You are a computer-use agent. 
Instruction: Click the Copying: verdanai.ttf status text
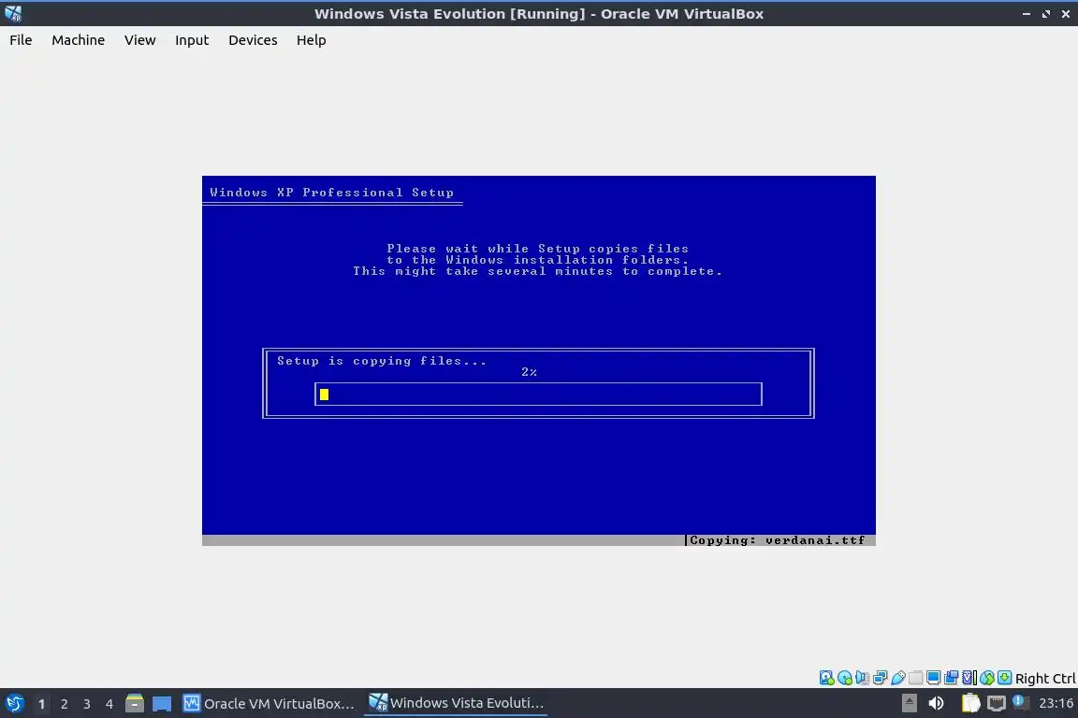tap(777, 540)
